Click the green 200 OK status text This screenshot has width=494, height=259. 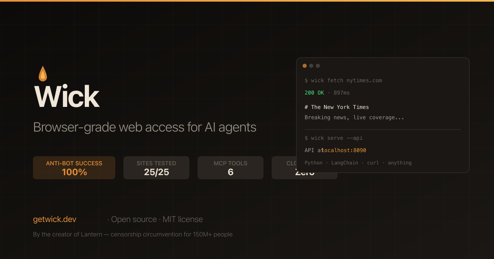315,93
